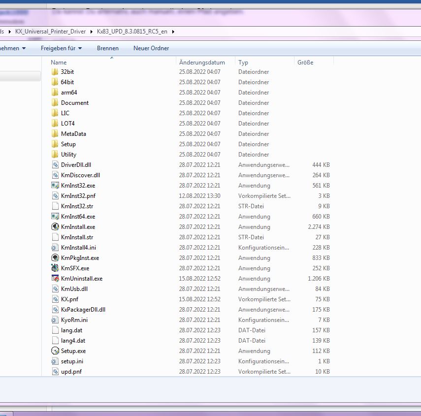Image resolution: width=421 pixels, height=416 pixels.
Task: Select the Document folder icon
Action: (55, 102)
